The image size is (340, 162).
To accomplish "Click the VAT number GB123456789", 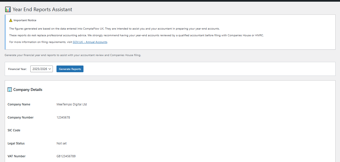I will point(66,156).
